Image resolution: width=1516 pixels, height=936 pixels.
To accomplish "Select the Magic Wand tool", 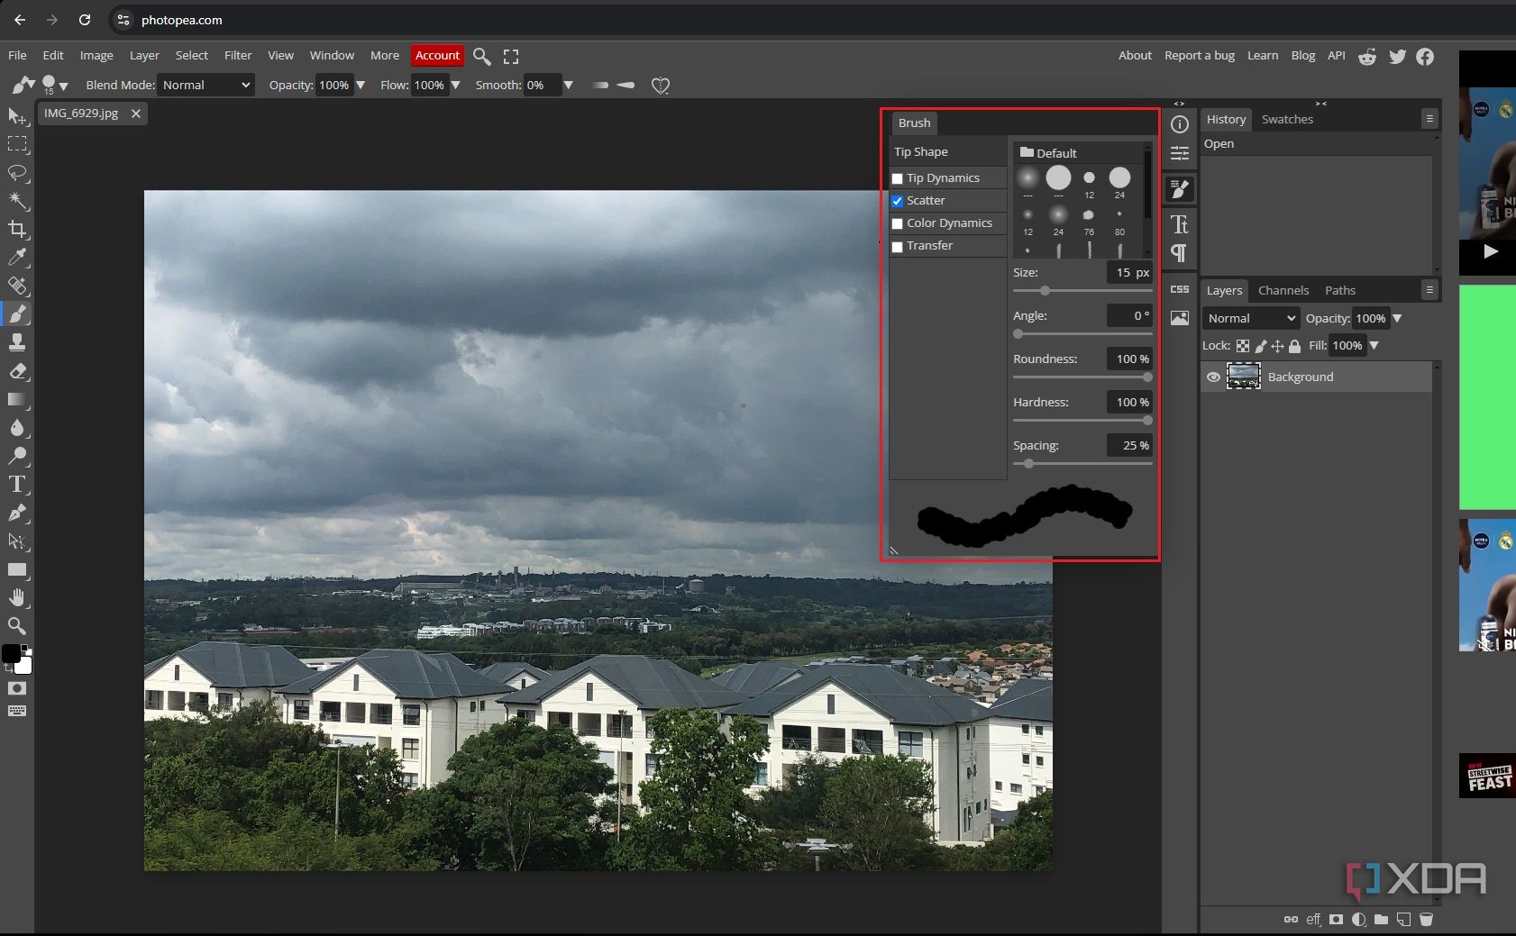I will click(17, 200).
